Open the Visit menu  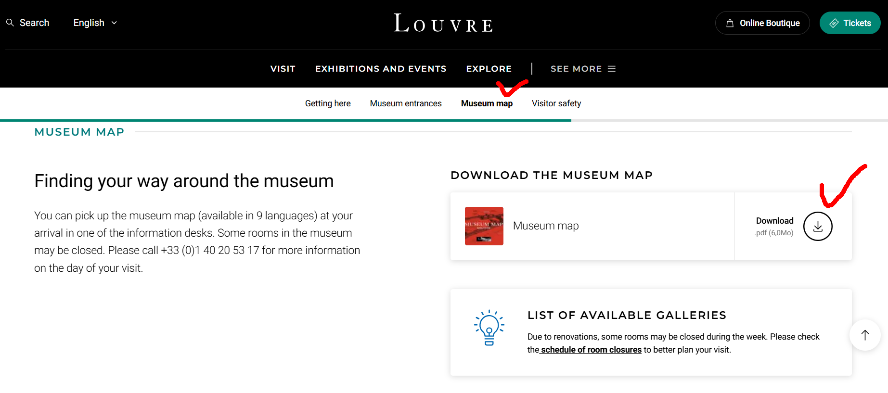tap(283, 69)
